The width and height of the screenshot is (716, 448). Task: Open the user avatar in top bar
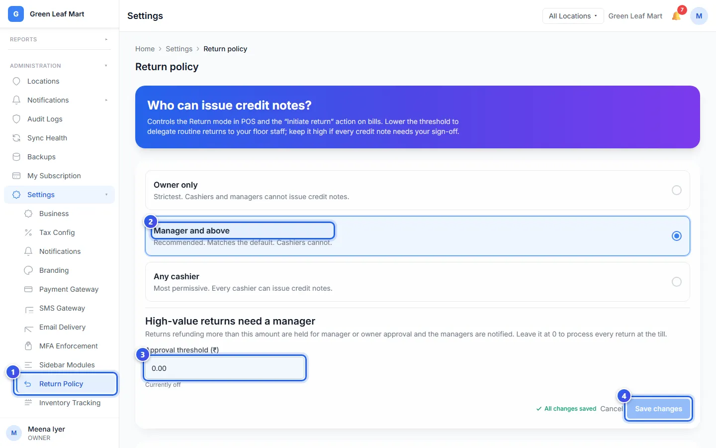(x=699, y=16)
